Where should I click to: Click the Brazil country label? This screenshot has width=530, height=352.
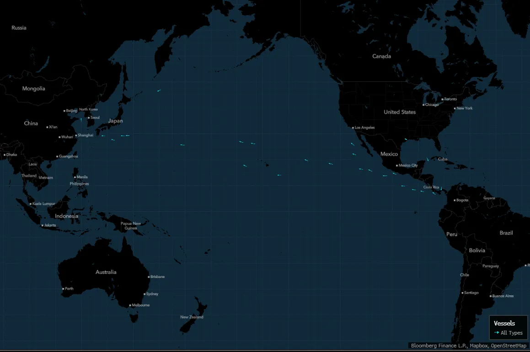[506, 233]
